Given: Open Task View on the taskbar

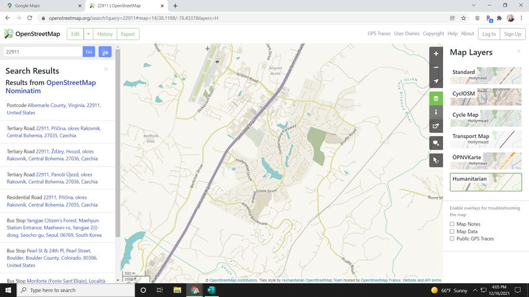Looking at the screenshot, I should [160, 290].
